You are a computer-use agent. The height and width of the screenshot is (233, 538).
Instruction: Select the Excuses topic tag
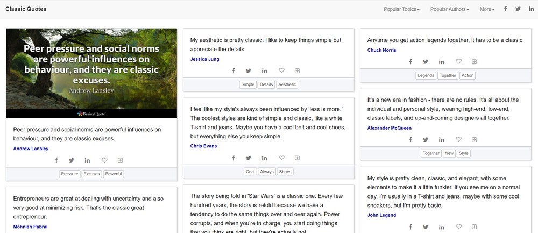(91, 174)
